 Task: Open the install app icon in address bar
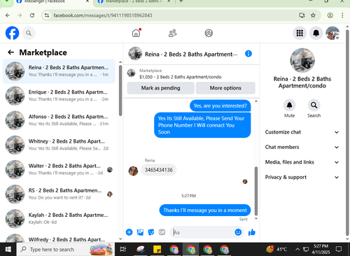[x=302, y=15]
